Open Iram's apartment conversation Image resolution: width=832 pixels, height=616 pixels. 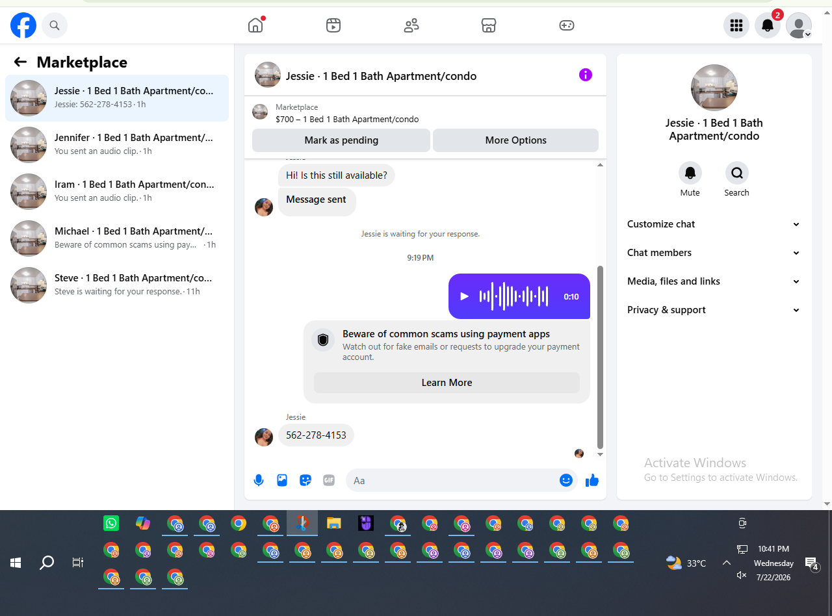(117, 192)
